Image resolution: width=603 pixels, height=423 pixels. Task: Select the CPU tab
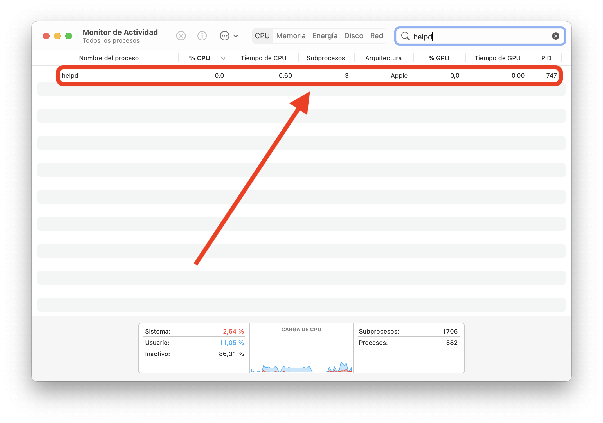pos(262,36)
